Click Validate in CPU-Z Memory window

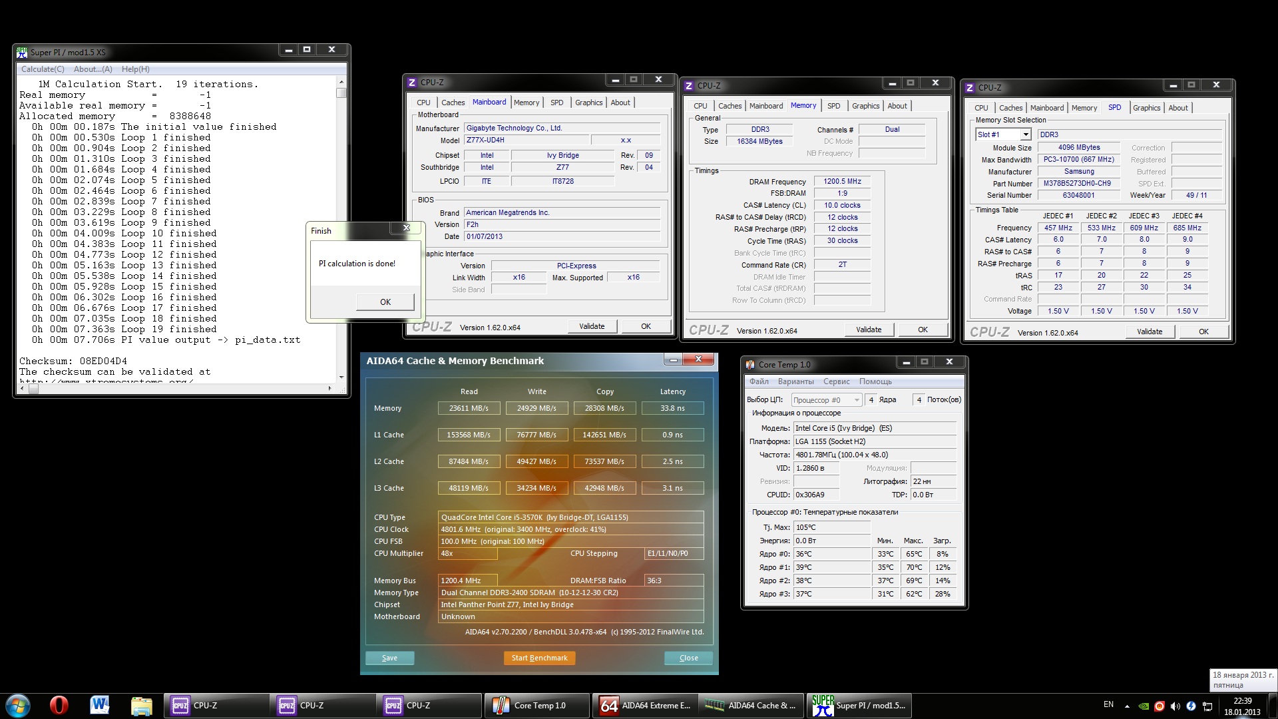click(869, 330)
